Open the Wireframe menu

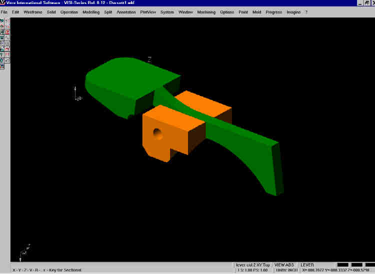[33, 12]
